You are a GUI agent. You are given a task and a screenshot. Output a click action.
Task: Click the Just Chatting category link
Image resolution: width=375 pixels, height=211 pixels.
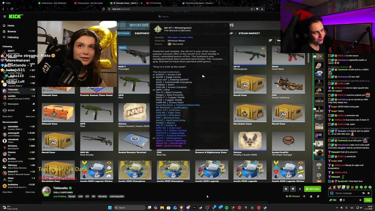coord(60,196)
